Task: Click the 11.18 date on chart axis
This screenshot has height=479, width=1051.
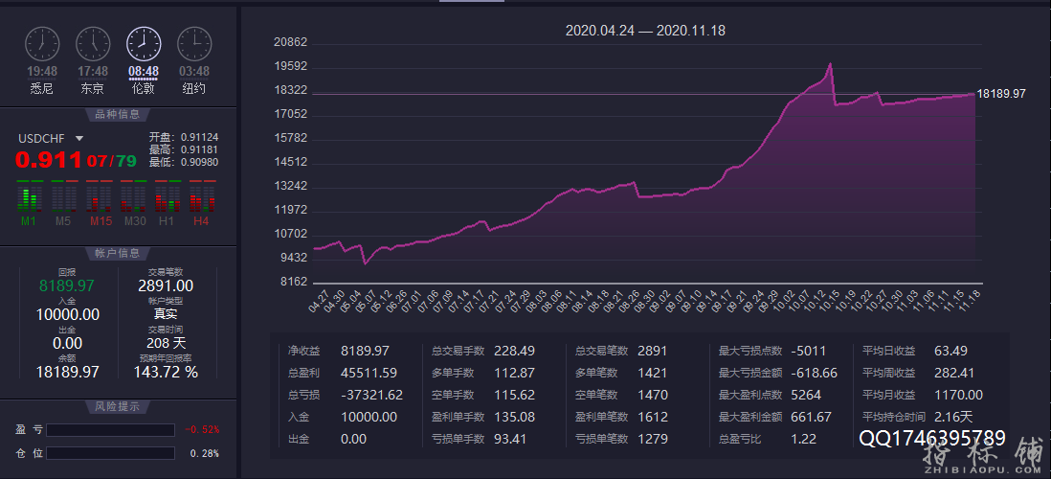Action: (970, 301)
